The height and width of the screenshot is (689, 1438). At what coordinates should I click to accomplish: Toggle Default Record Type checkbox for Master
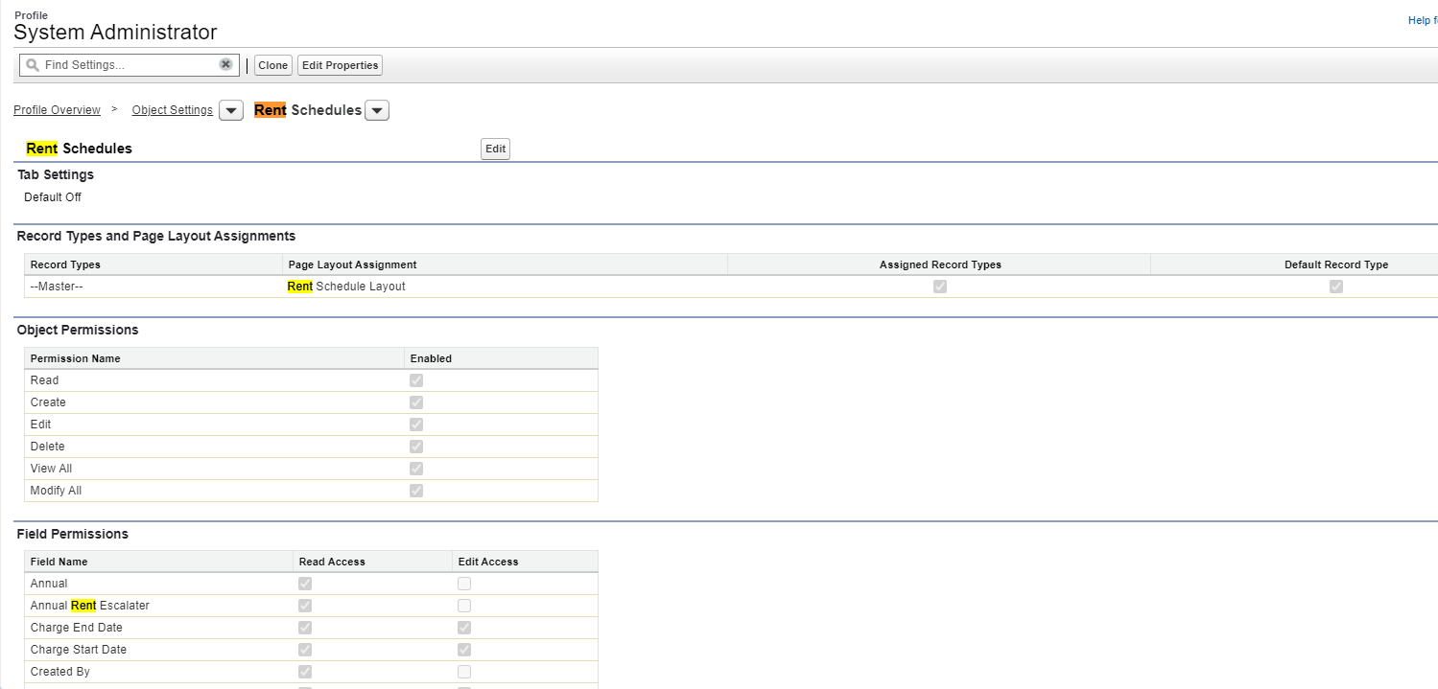pyautogui.click(x=1335, y=287)
